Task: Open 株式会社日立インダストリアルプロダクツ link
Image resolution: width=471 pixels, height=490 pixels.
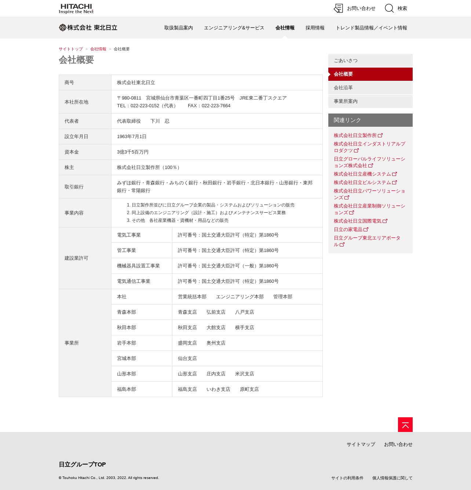Action: point(369,147)
